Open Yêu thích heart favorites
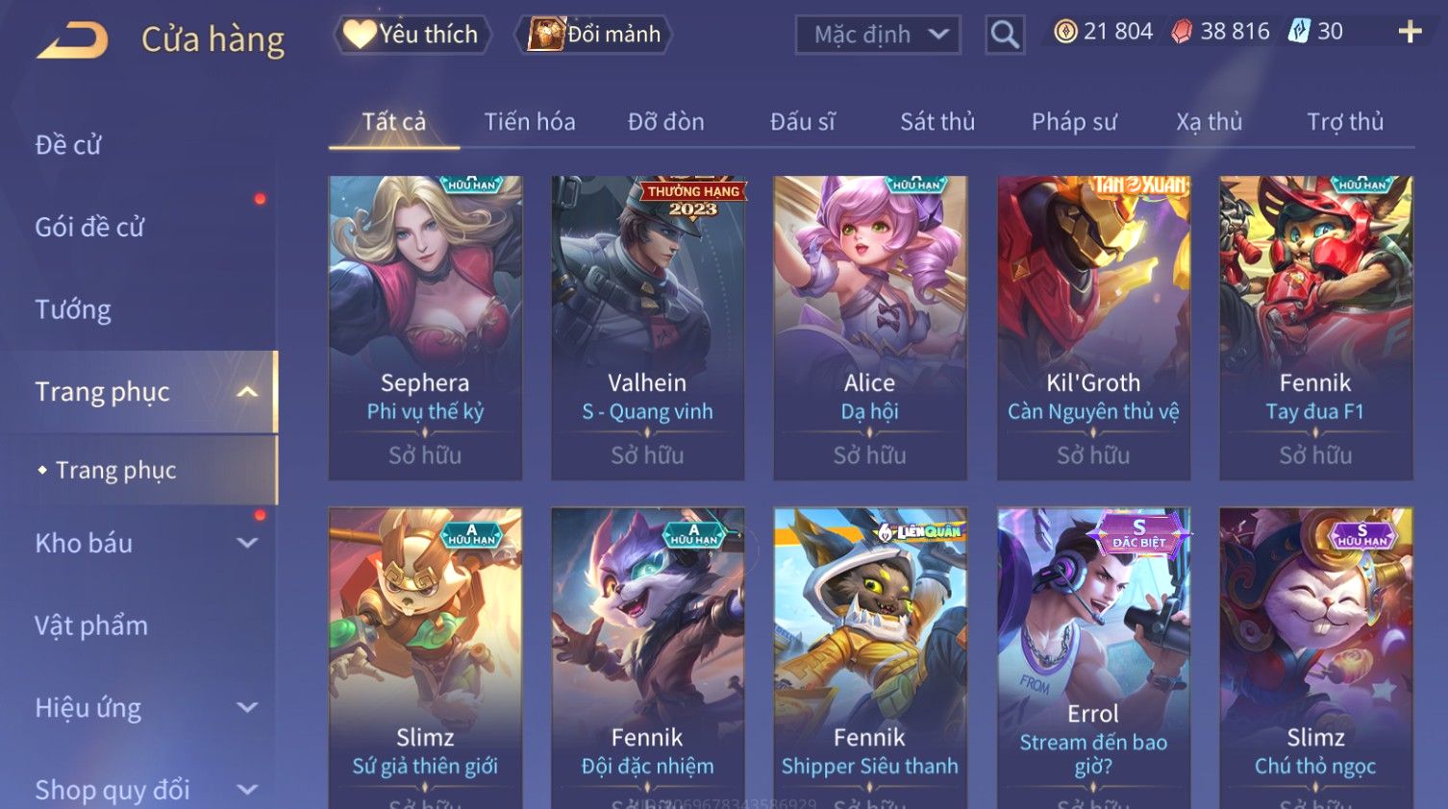The height and width of the screenshot is (809, 1448). pyautogui.click(x=412, y=35)
